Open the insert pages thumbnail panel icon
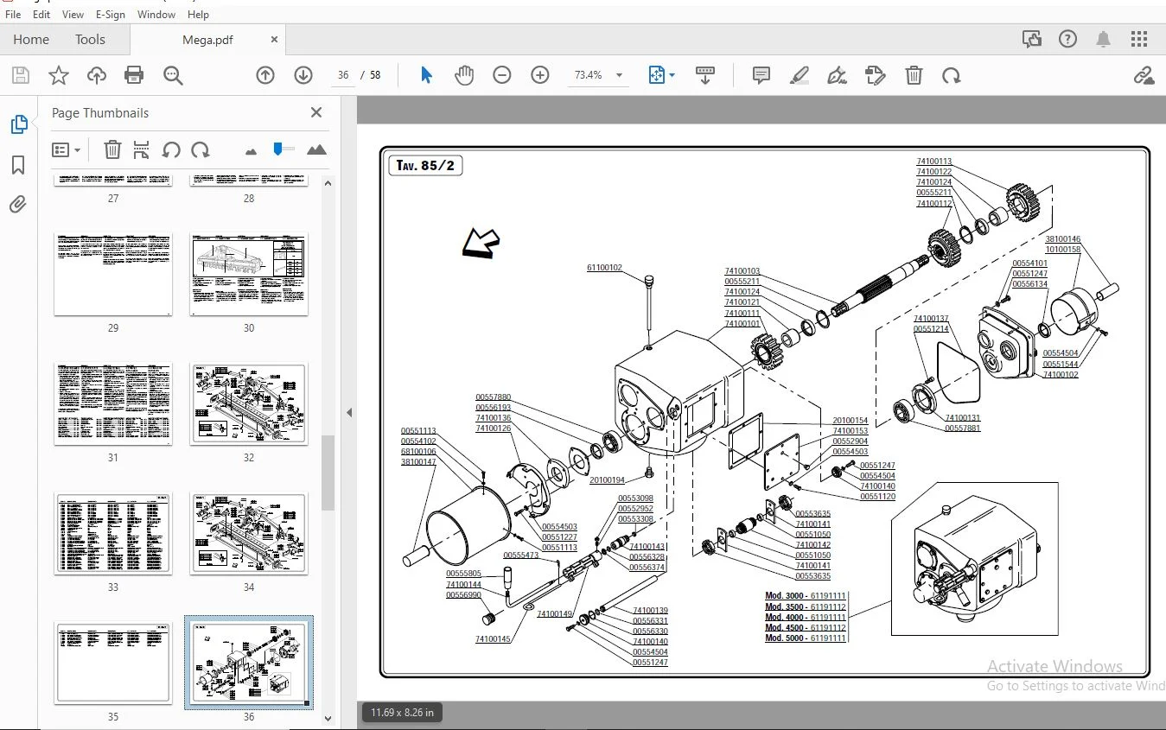 click(142, 149)
